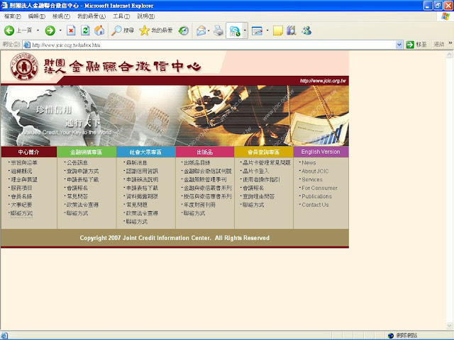This screenshot has width=454, height=340.
Task: Refresh the page with green arrows icon
Action: click(x=85, y=30)
